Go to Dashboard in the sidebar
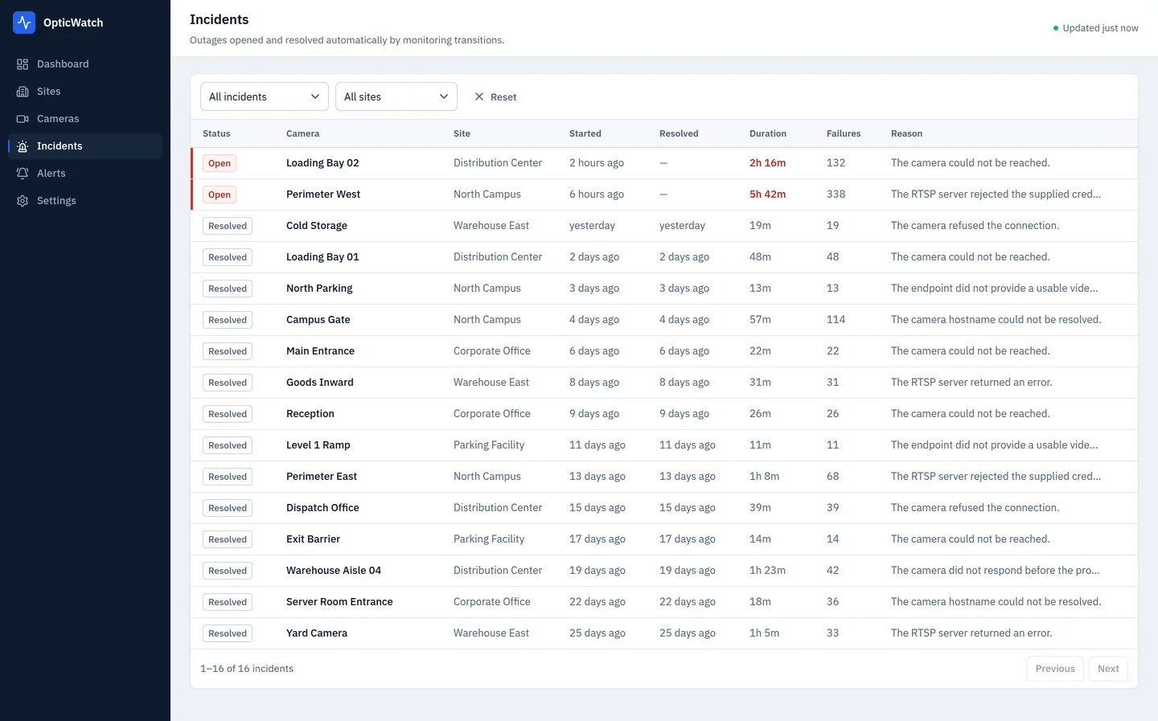This screenshot has width=1158, height=721. pos(85,64)
